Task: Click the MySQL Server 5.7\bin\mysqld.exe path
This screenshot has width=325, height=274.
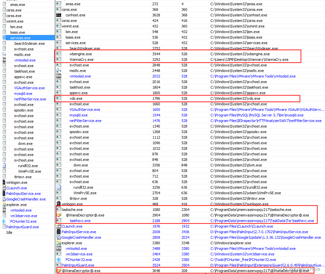Action: [257, 115]
